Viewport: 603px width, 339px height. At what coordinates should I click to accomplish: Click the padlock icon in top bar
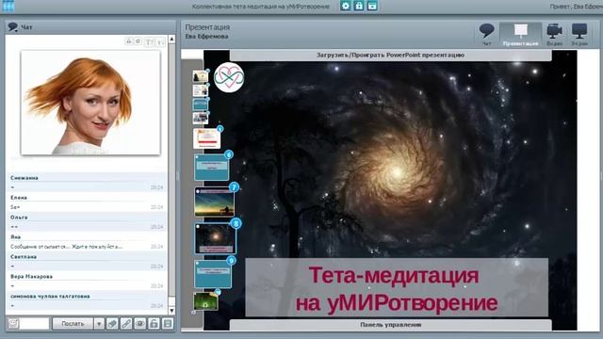359,6
